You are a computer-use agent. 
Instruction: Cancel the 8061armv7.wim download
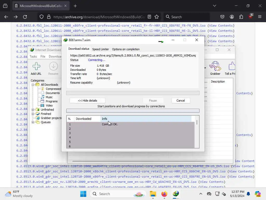pos(181,101)
